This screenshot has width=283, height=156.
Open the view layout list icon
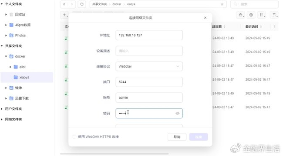(262, 15)
